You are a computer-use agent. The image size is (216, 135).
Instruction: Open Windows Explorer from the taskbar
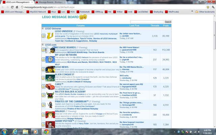25,132
